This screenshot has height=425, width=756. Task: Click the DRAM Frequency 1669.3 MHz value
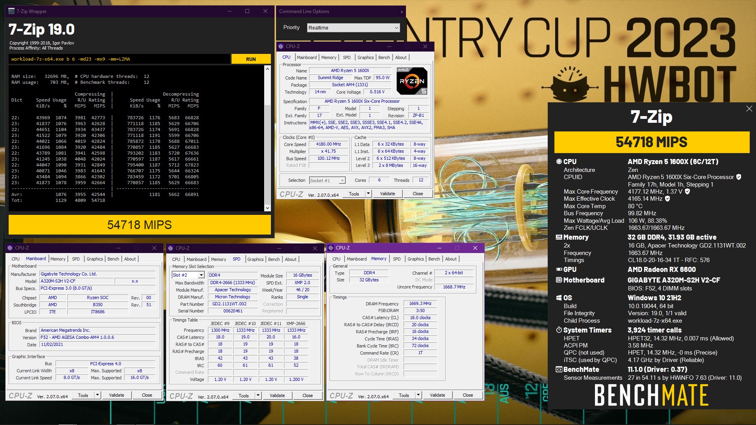pyautogui.click(x=420, y=303)
